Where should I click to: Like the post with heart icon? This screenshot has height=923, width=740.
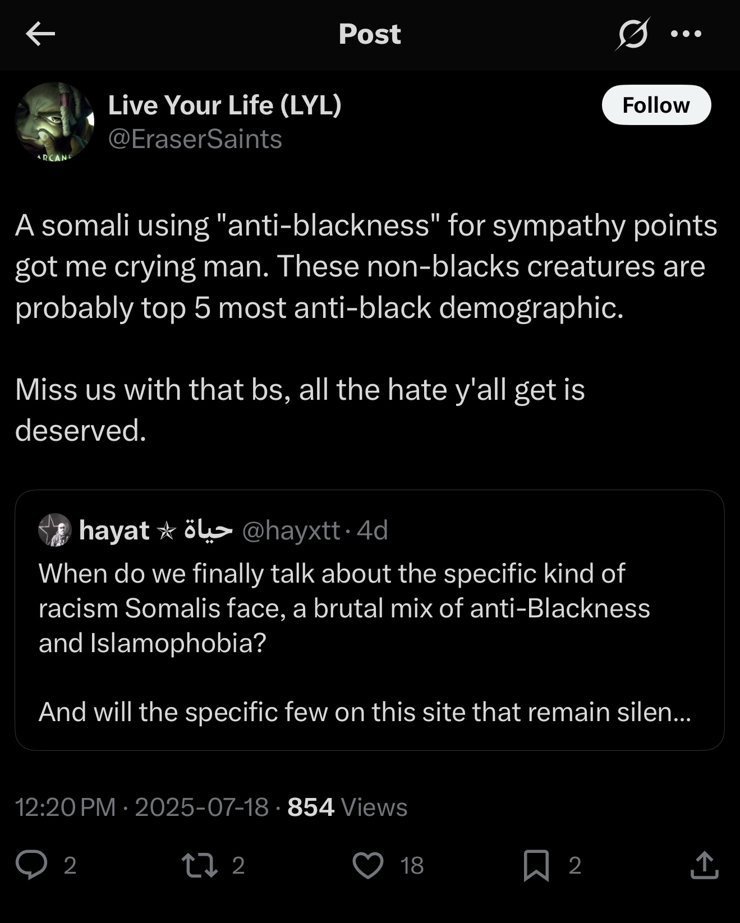point(367,864)
